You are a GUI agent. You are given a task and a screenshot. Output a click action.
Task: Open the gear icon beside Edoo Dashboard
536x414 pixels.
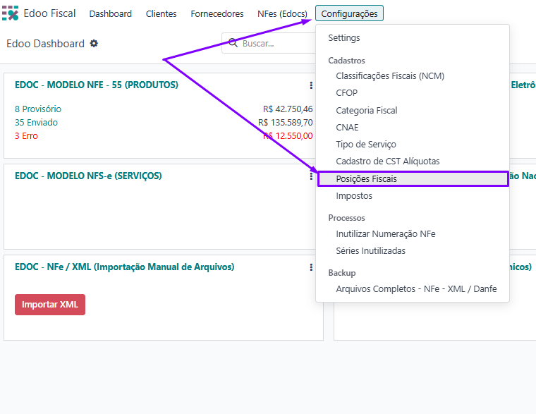click(x=94, y=44)
